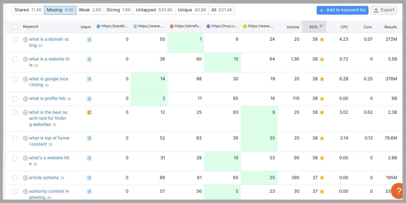Click the Commercial intent badge for search tool keyword
The image size is (406, 203).
click(x=89, y=113)
